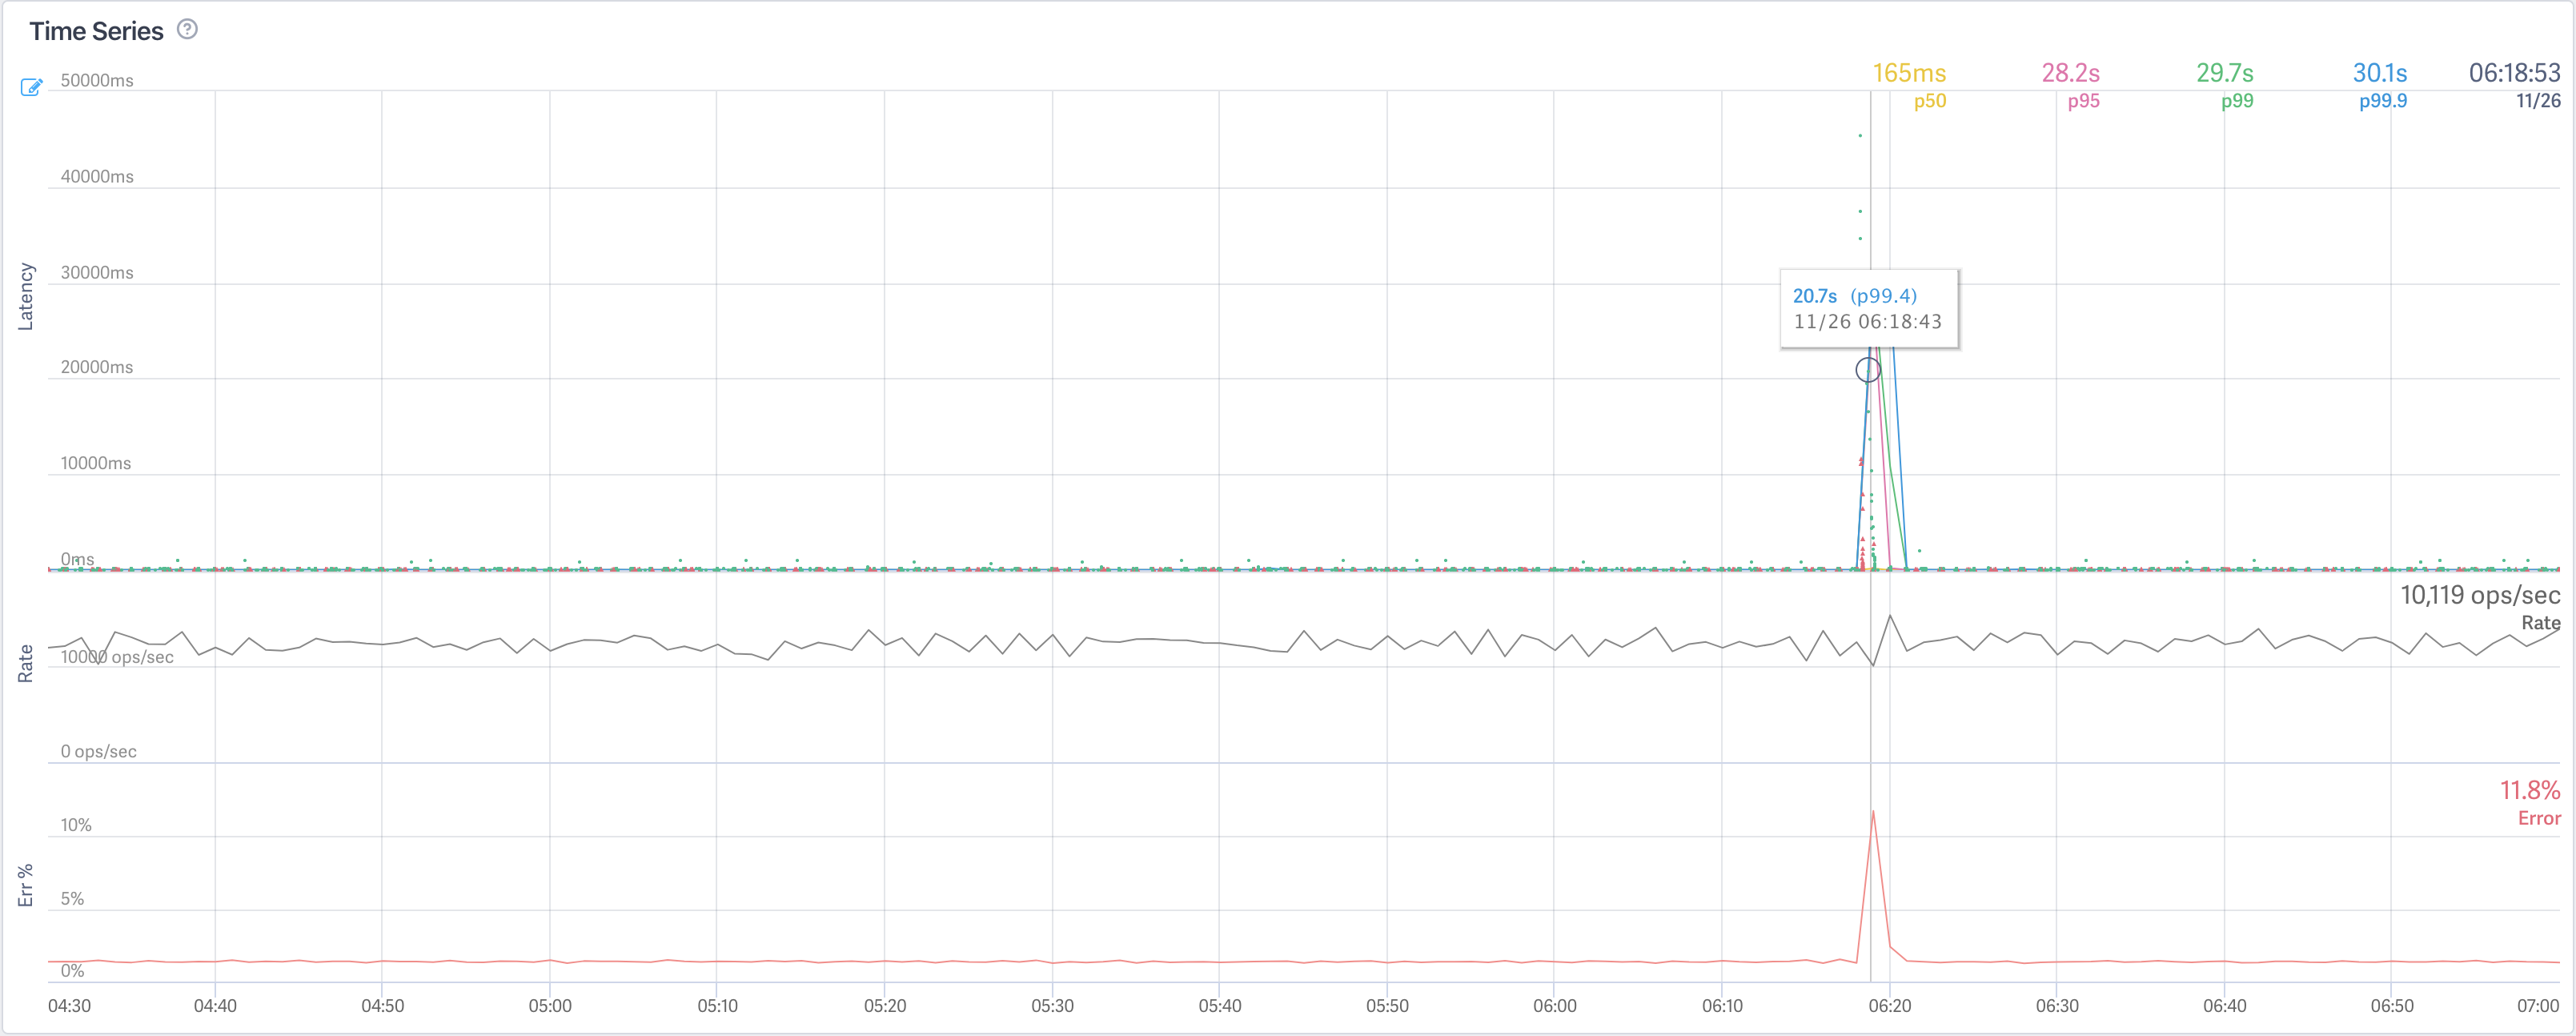
Task: Click the 05:00 time axis label
Action: (x=549, y=1005)
